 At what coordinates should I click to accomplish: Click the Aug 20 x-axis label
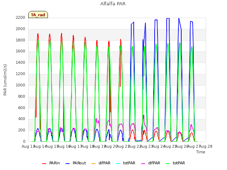[111, 147]
